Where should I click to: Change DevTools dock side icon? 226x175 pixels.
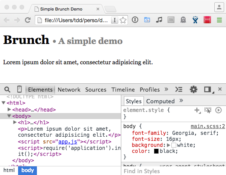(208, 89)
